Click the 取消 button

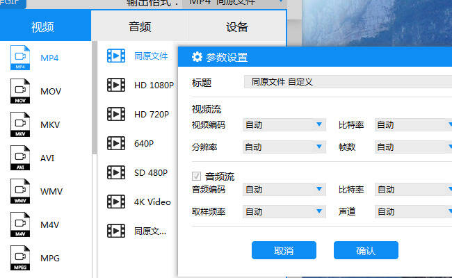pos(284,250)
